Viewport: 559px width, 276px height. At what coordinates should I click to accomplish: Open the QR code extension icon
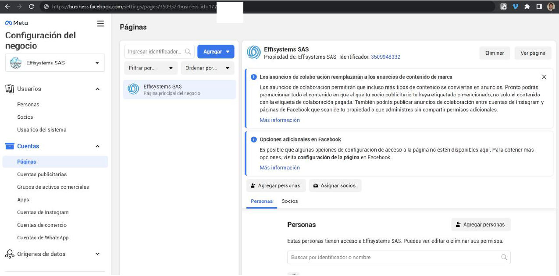(503, 7)
